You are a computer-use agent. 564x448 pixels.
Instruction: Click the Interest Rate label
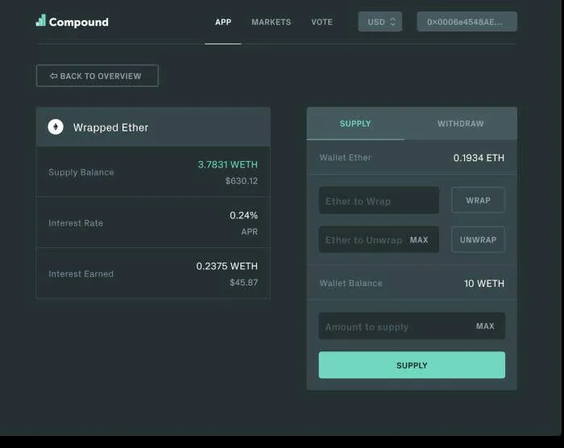[x=76, y=223]
